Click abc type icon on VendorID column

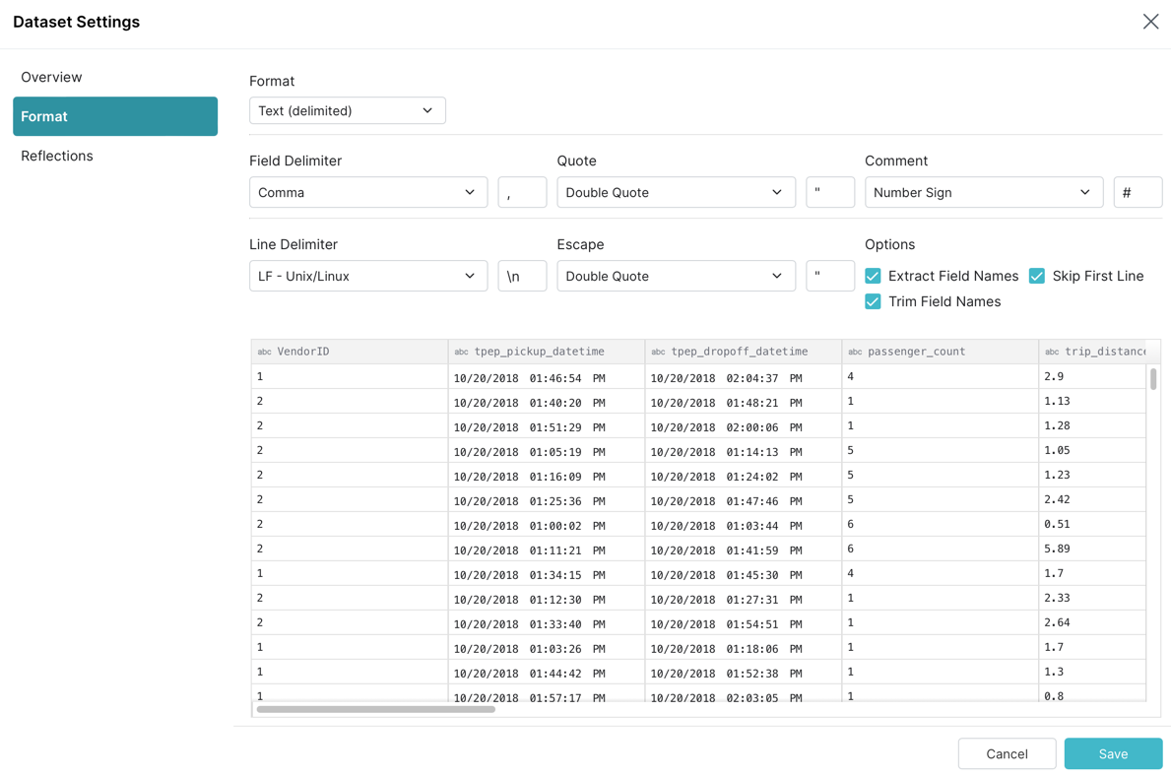(264, 352)
